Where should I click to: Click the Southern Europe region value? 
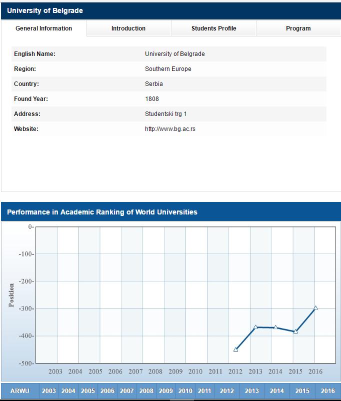click(x=168, y=69)
